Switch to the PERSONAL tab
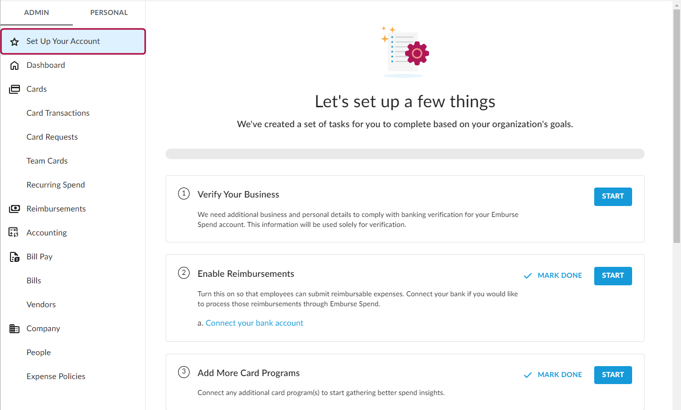The height and width of the screenshot is (410, 681). click(109, 12)
